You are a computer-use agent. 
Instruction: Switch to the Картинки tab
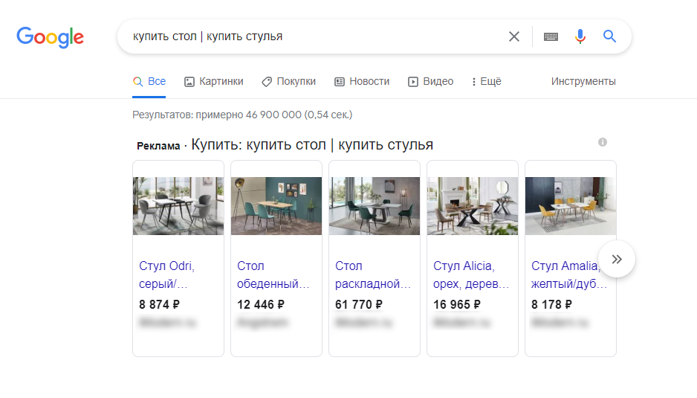[214, 82]
